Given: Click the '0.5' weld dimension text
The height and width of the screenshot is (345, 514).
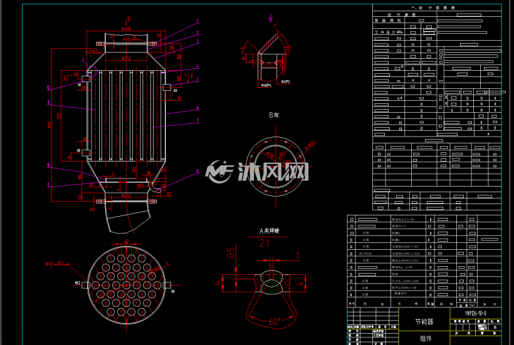Looking at the screenshot, I should [x=231, y=252].
